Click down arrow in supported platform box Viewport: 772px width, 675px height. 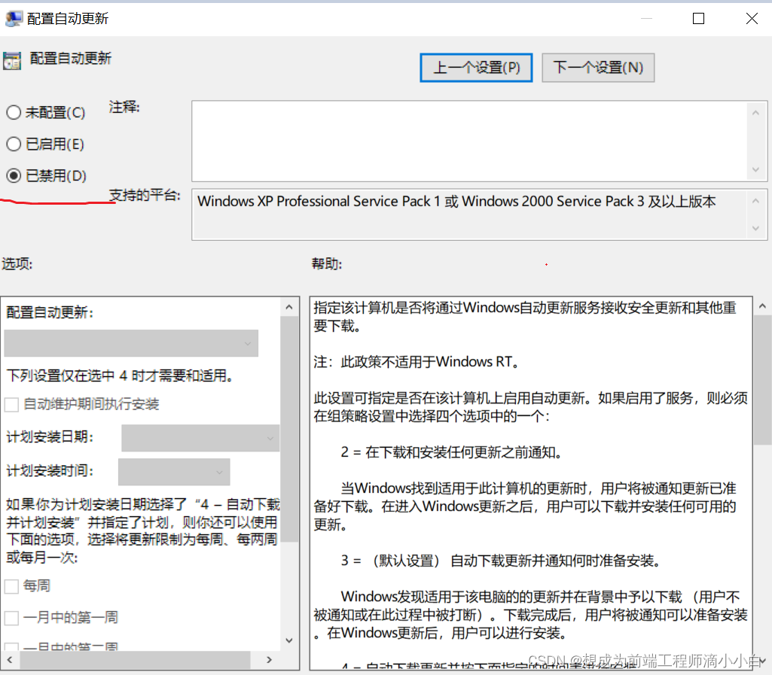(755, 228)
